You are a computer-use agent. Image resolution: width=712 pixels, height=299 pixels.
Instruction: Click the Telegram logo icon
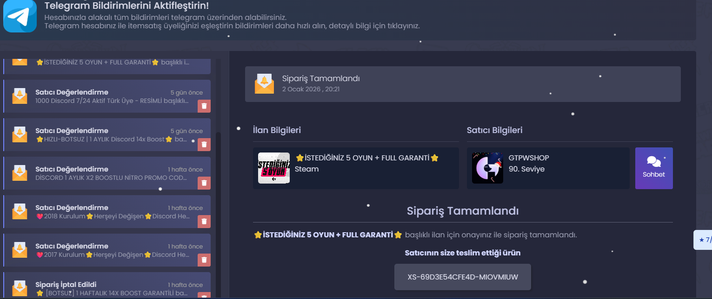point(20,16)
